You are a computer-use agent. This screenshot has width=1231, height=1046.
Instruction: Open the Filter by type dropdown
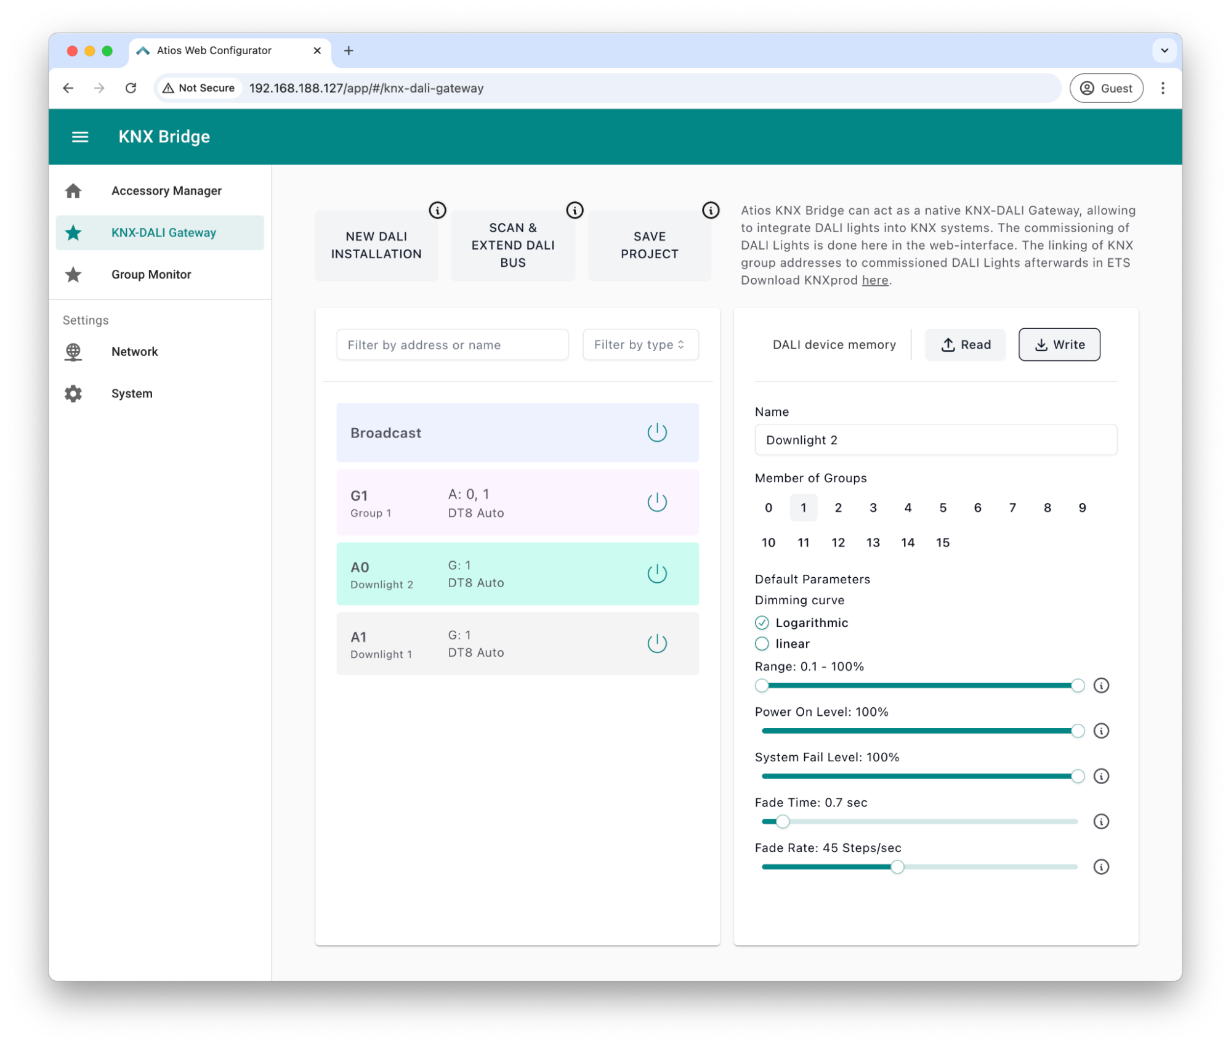(640, 345)
